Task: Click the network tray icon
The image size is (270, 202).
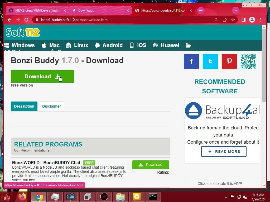Action: (x=239, y=197)
